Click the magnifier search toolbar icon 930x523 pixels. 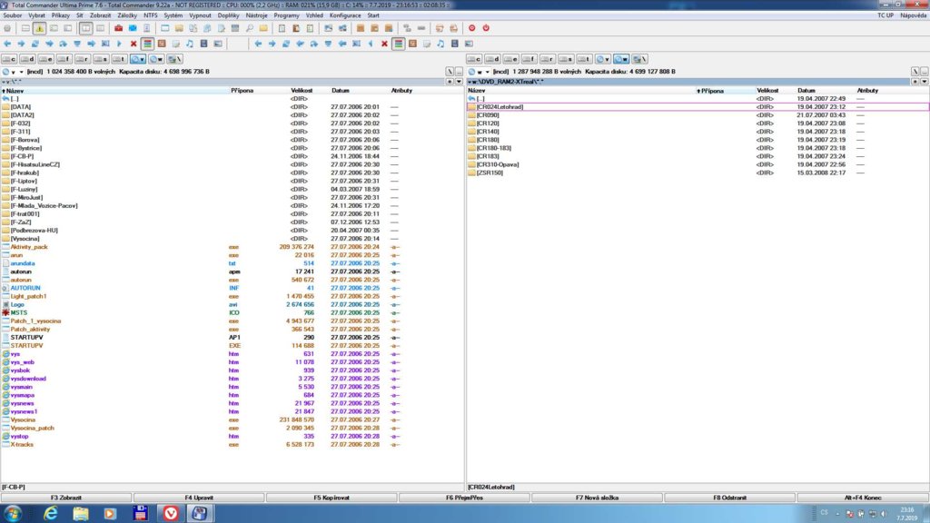click(250, 28)
